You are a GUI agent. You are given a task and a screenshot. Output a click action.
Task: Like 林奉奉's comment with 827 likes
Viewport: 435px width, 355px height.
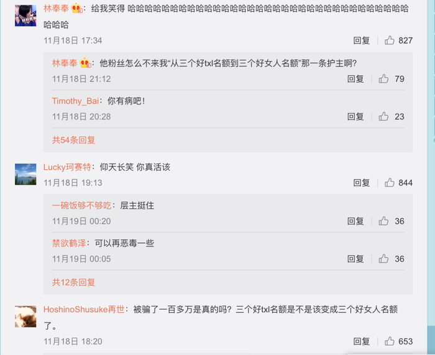coord(390,40)
